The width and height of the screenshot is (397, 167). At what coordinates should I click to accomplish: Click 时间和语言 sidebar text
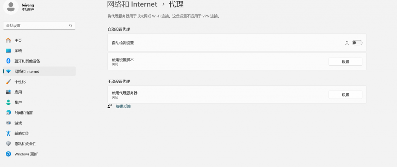click(x=24, y=113)
